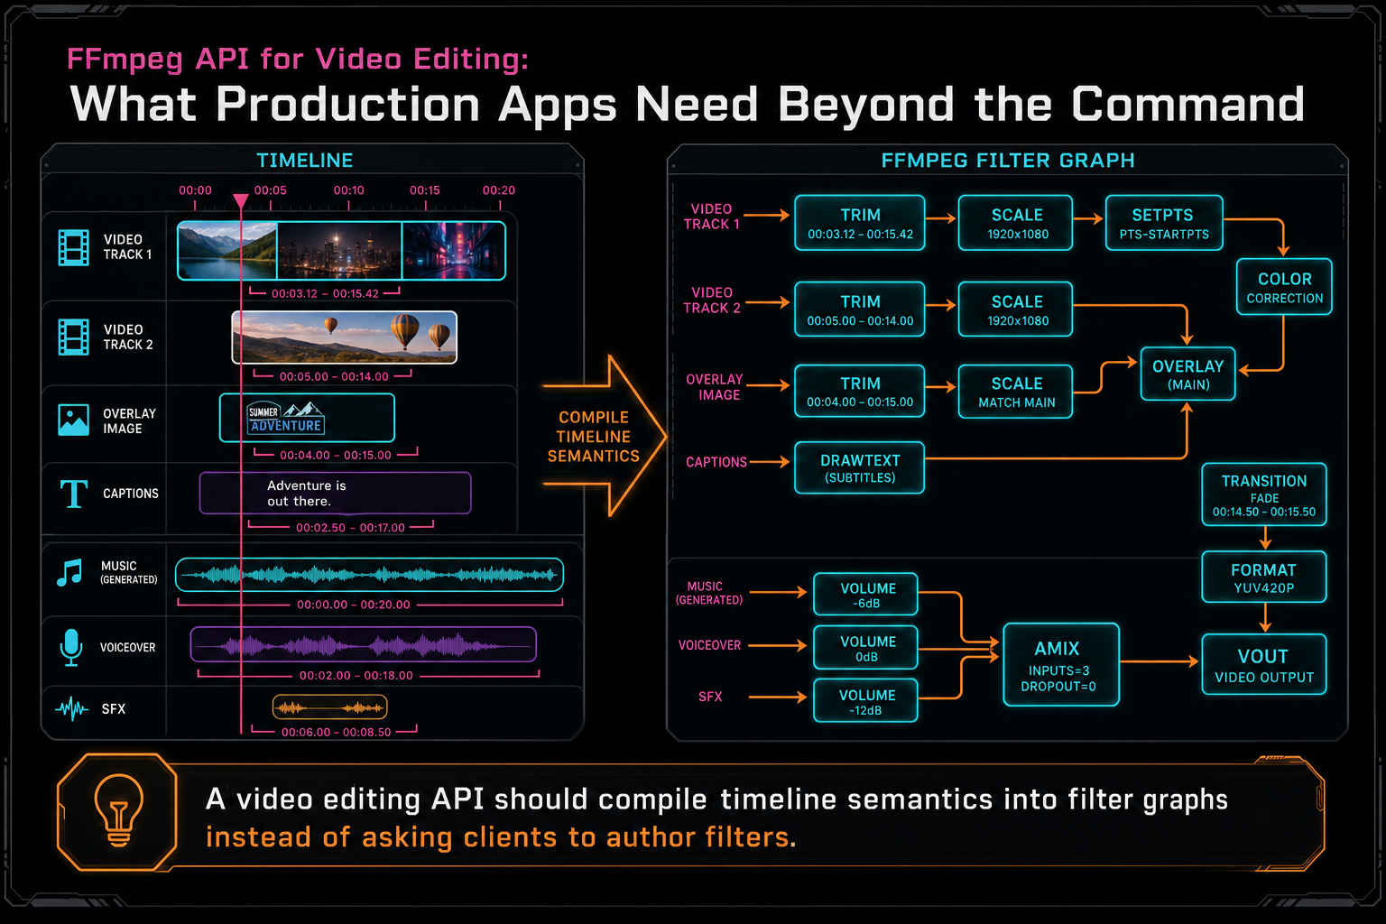Click the VOLUME -6dB node

(866, 595)
